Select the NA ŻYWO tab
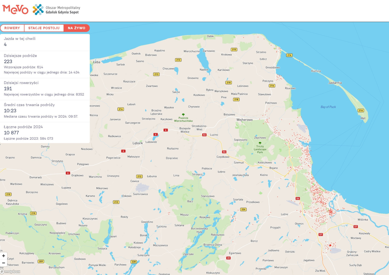 tap(77, 28)
